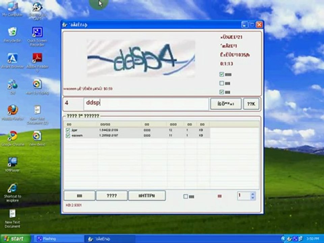Viewport: 324px width, 243px height.
Task: Click the 3:50 PM taskbar clock
Action: (313, 239)
